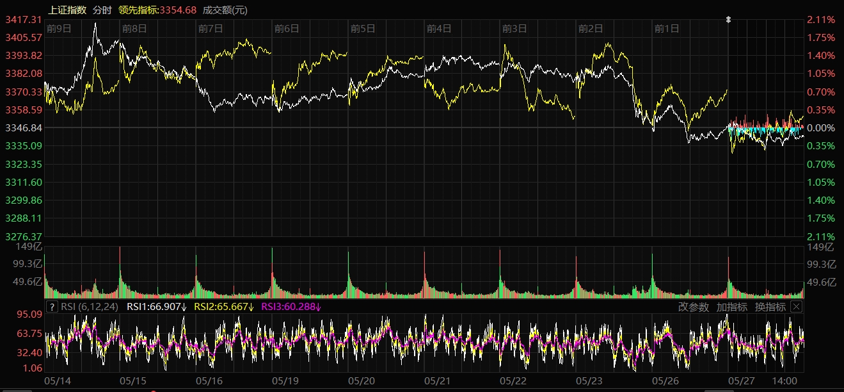The height and width of the screenshot is (392, 844).
Task: Click 换指标 to switch indicator
Action: 770,307
